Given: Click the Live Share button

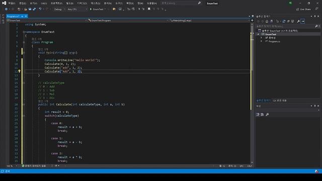Looking at the screenshot, I should click(303, 9).
